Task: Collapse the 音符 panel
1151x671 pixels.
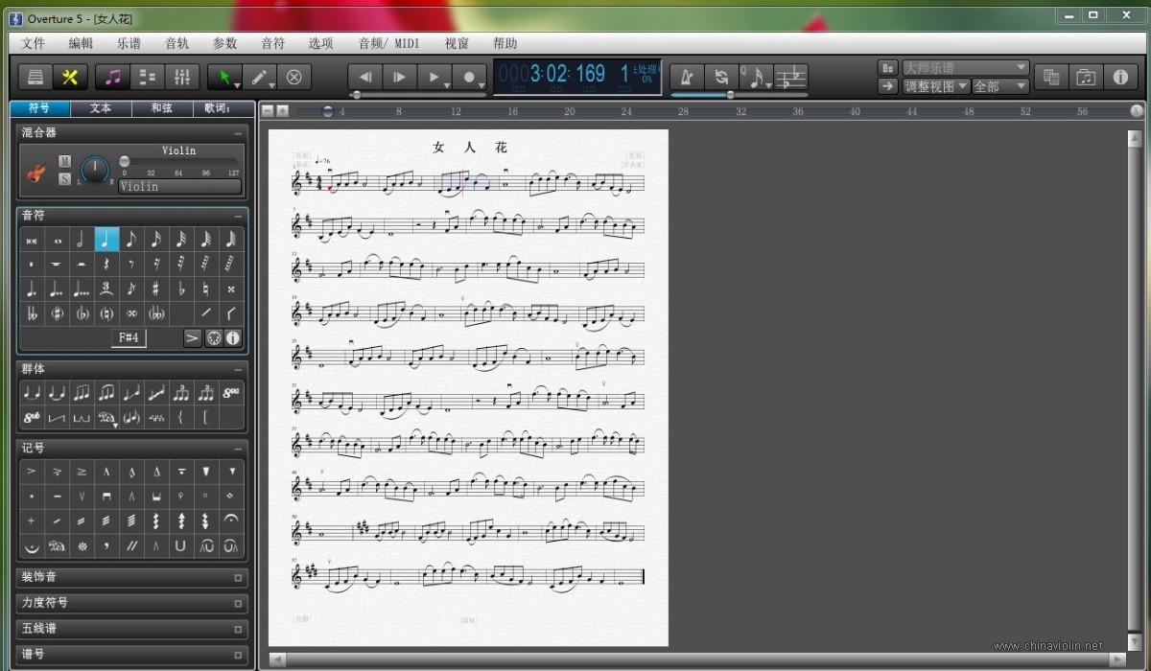Action: 238,217
